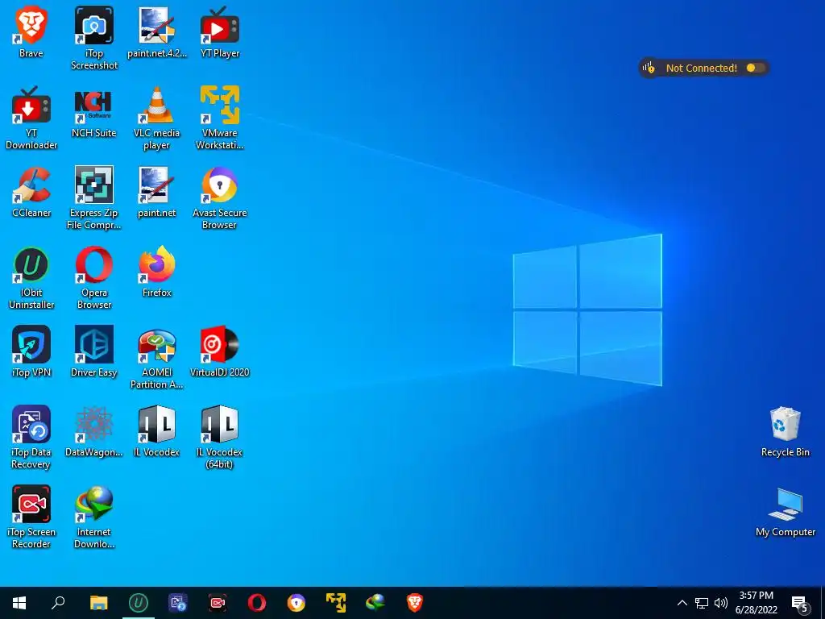Select the Firefox desktop icon
Viewport: 825px width, 619px height.
tap(157, 272)
